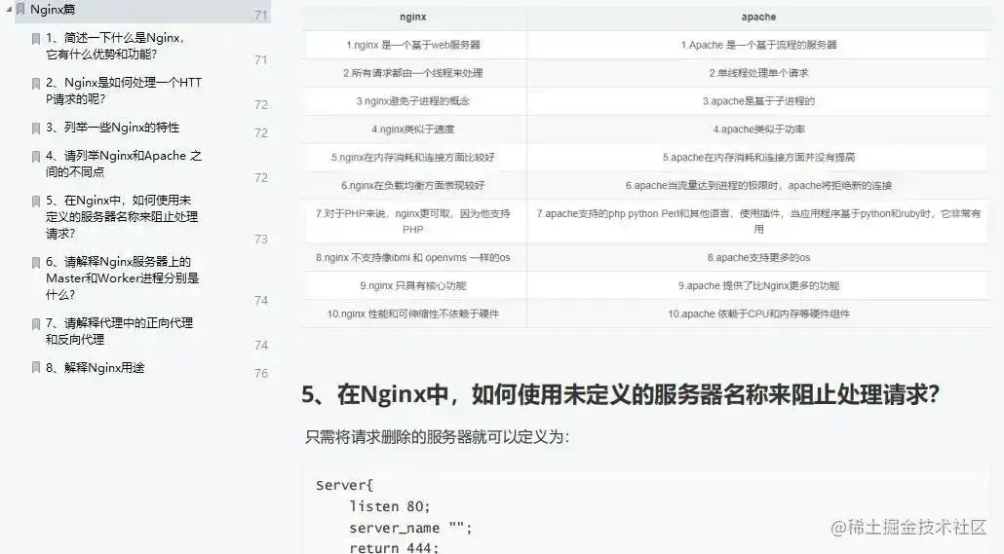The image size is (1004, 554).
Task: Click the nginx column header
Action: [x=413, y=18]
